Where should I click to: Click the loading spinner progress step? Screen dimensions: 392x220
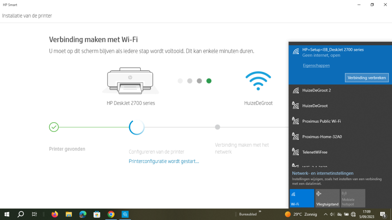pos(136,127)
